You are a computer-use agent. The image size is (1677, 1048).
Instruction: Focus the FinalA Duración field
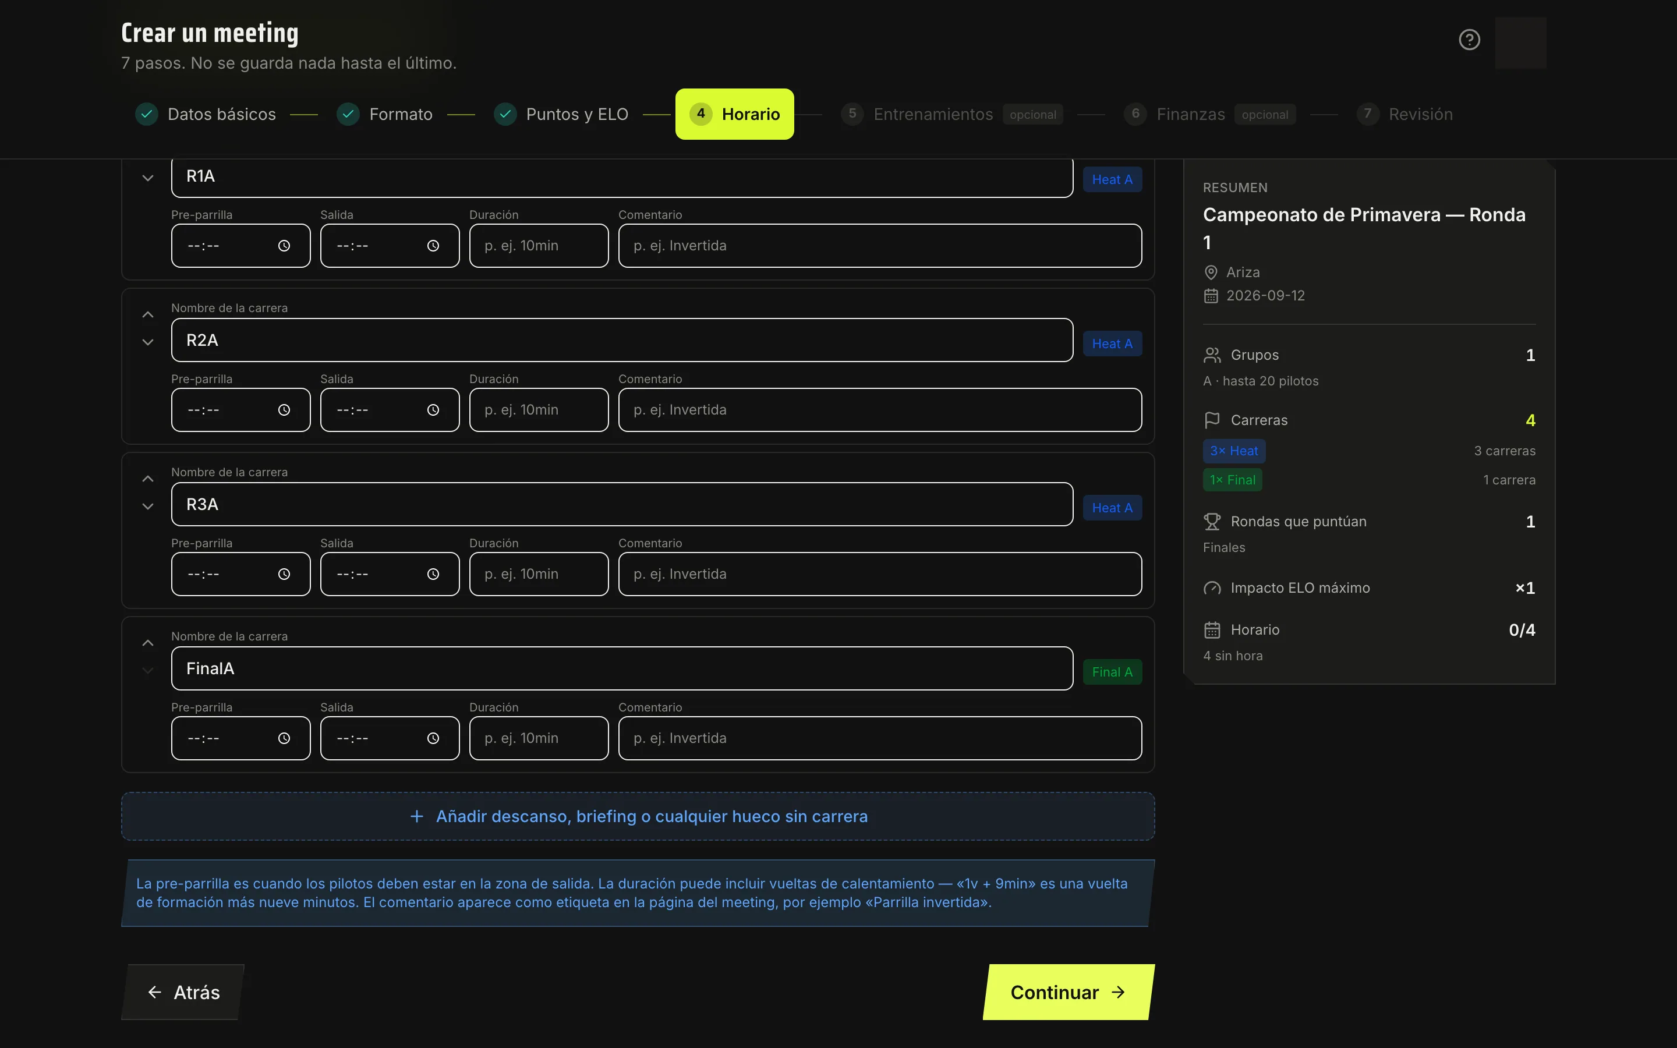coord(539,738)
